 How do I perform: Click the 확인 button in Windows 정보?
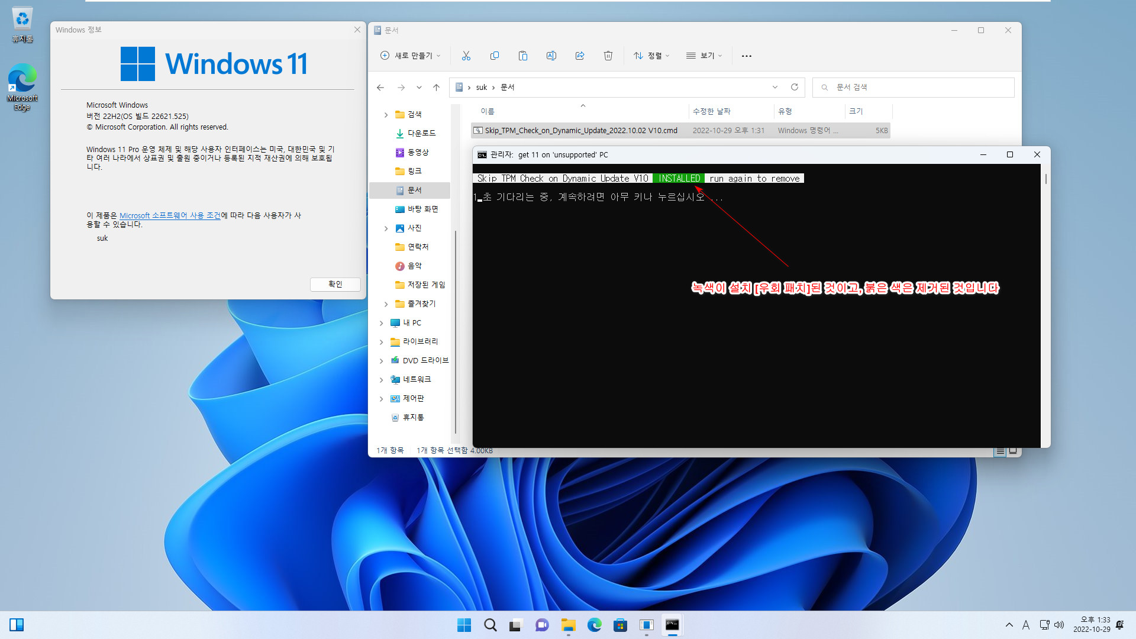point(335,284)
